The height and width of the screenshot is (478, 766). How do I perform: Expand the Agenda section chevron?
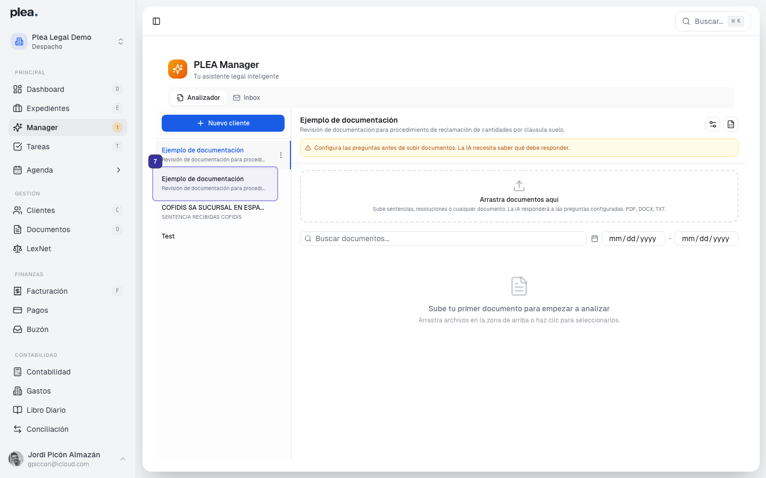(118, 170)
